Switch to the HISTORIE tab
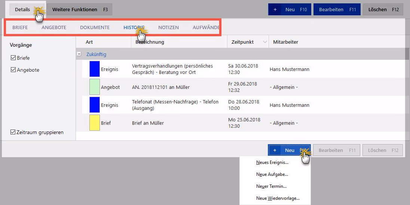 point(134,27)
